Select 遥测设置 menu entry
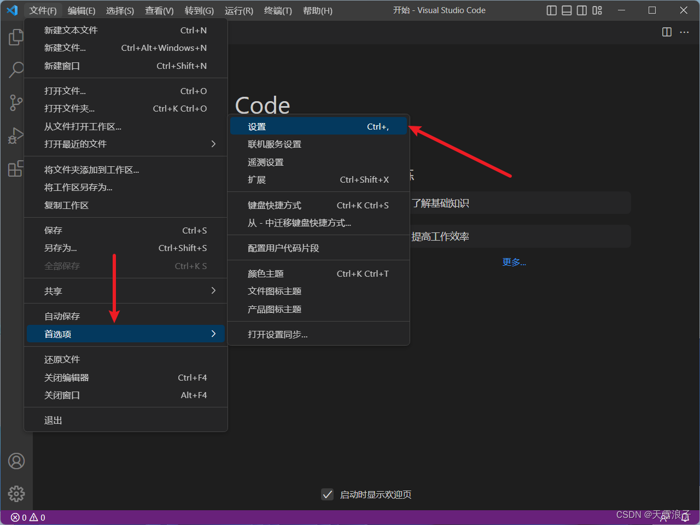This screenshot has width=700, height=525. tap(318, 162)
